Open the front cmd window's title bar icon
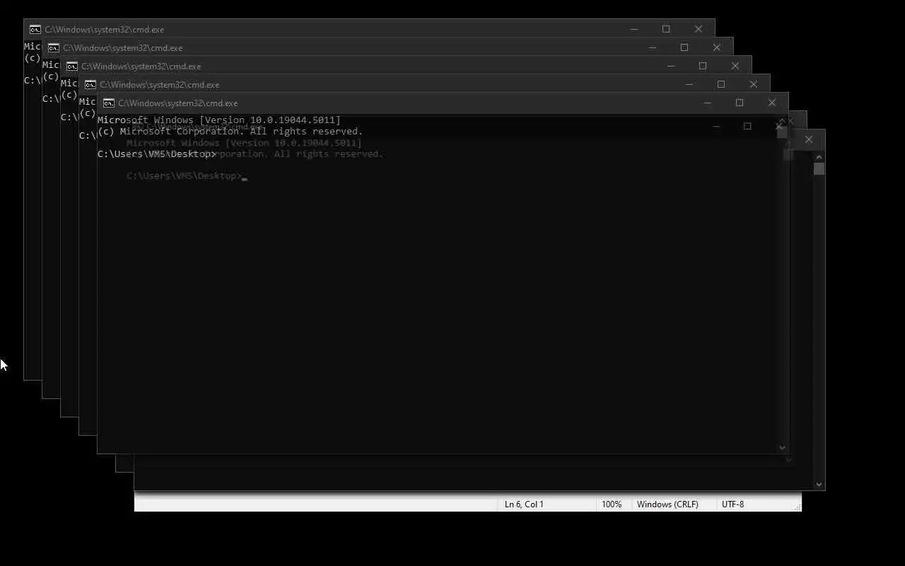The image size is (905, 566). click(x=108, y=103)
